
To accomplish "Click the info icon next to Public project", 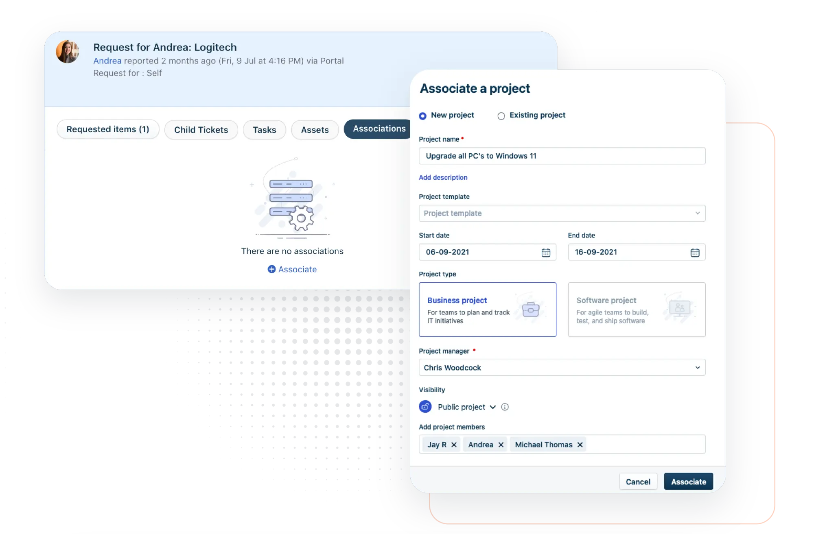I will click(x=505, y=406).
